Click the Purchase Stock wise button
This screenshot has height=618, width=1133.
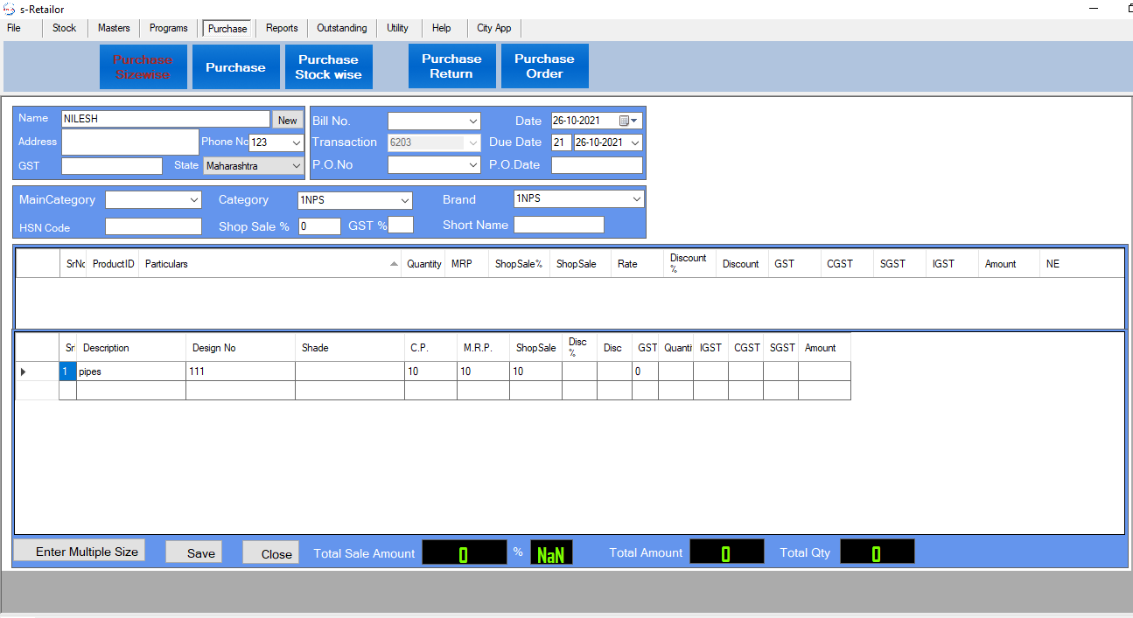tap(328, 67)
